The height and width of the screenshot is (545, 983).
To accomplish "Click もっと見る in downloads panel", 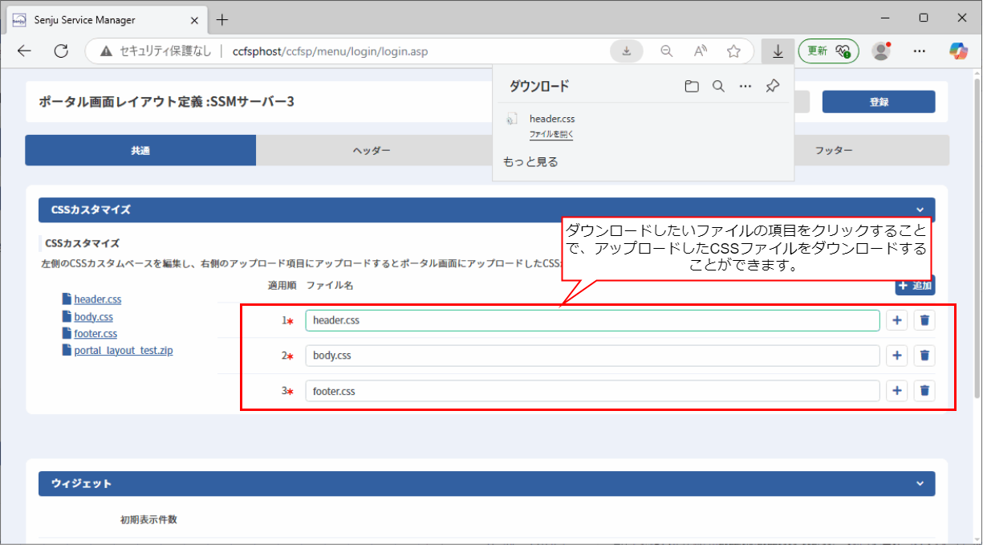I will [x=530, y=162].
